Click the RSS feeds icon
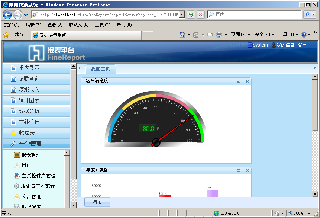 tap(196, 35)
